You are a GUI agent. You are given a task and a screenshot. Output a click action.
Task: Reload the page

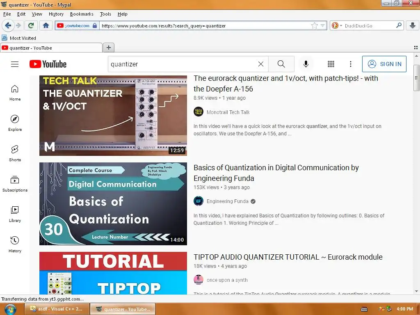pyautogui.click(x=31, y=25)
